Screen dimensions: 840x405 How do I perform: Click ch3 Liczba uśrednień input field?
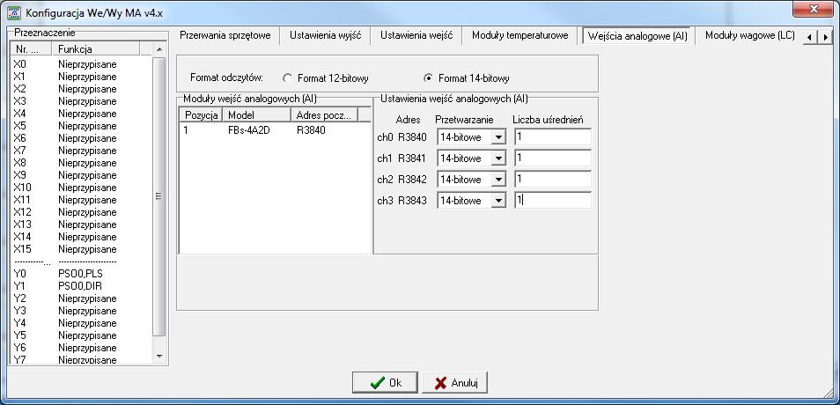click(553, 201)
